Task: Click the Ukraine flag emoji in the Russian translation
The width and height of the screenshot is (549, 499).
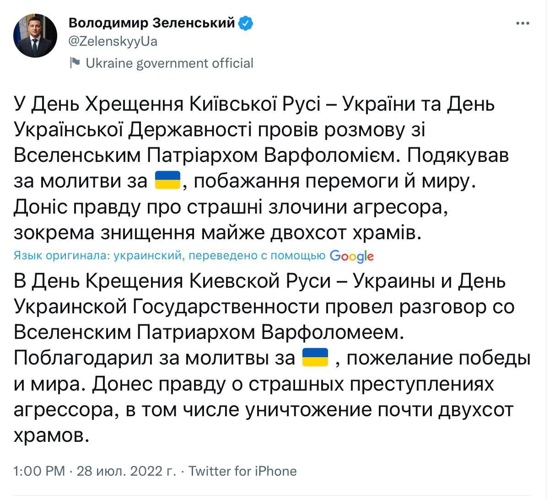Action: (315, 357)
